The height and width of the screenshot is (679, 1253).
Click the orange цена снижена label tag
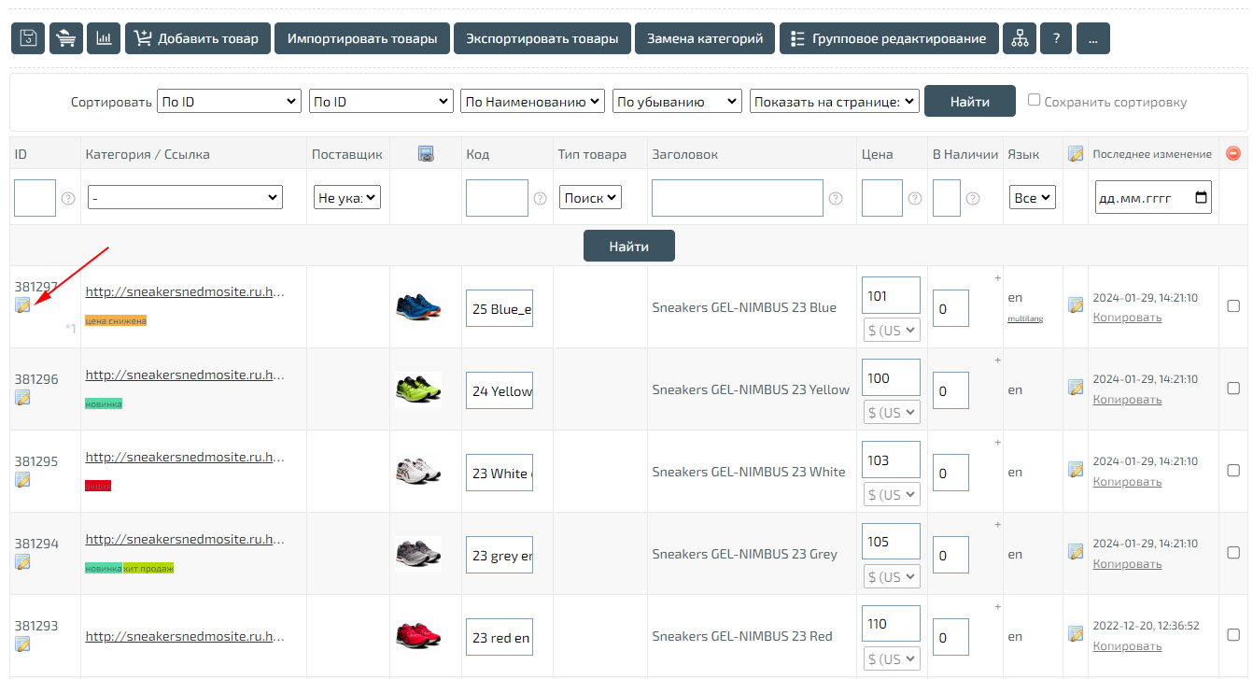pos(116,321)
